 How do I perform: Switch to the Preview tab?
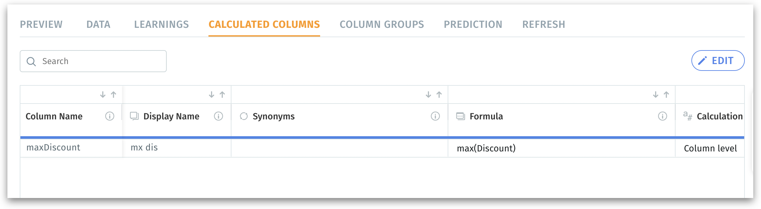(x=41, y=25)
